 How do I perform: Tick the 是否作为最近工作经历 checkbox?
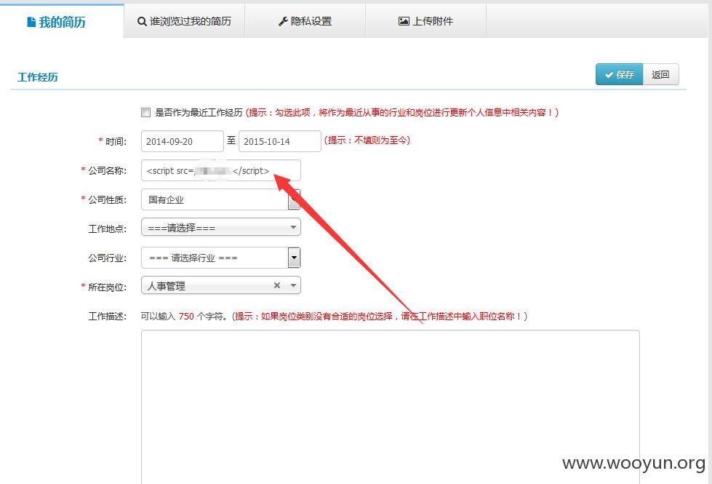click(x=145, y=112)
